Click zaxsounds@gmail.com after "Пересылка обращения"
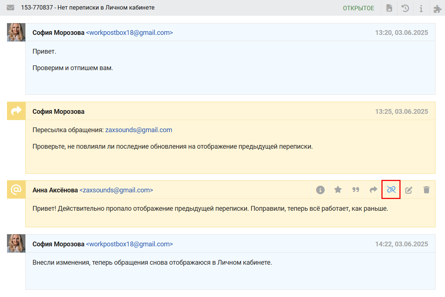This screenshot has height=297, width=445. click(139, 130)
